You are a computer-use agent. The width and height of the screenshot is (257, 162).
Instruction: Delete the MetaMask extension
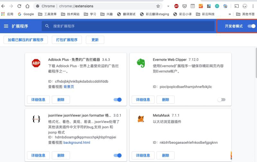(x=165, y=156)
